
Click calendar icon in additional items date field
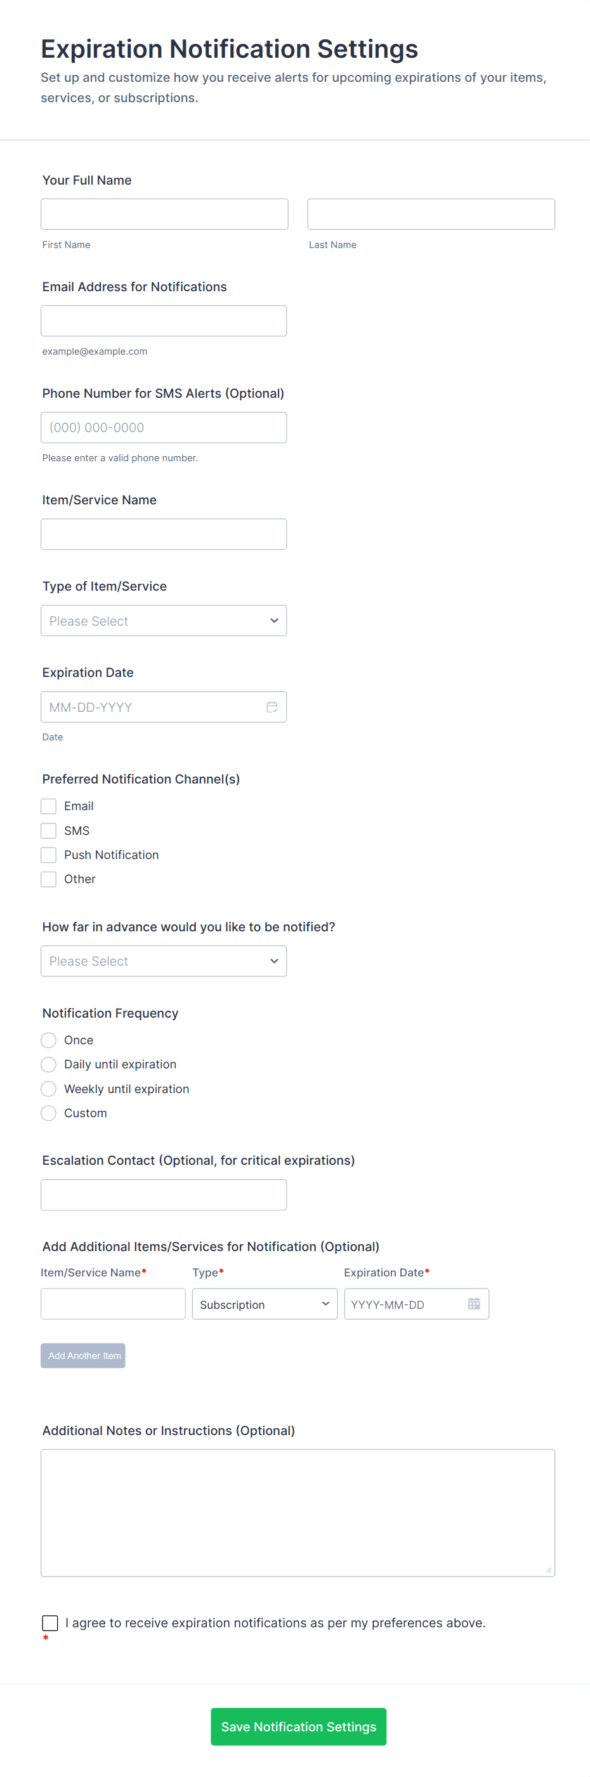click(x=473, y=1303)
